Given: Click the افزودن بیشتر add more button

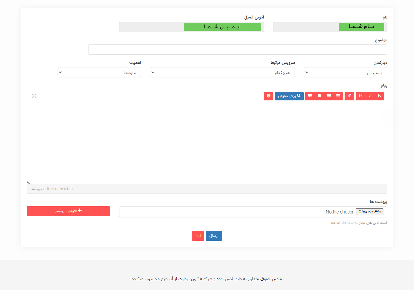Looking at the screenshot, I should [68, 211].
